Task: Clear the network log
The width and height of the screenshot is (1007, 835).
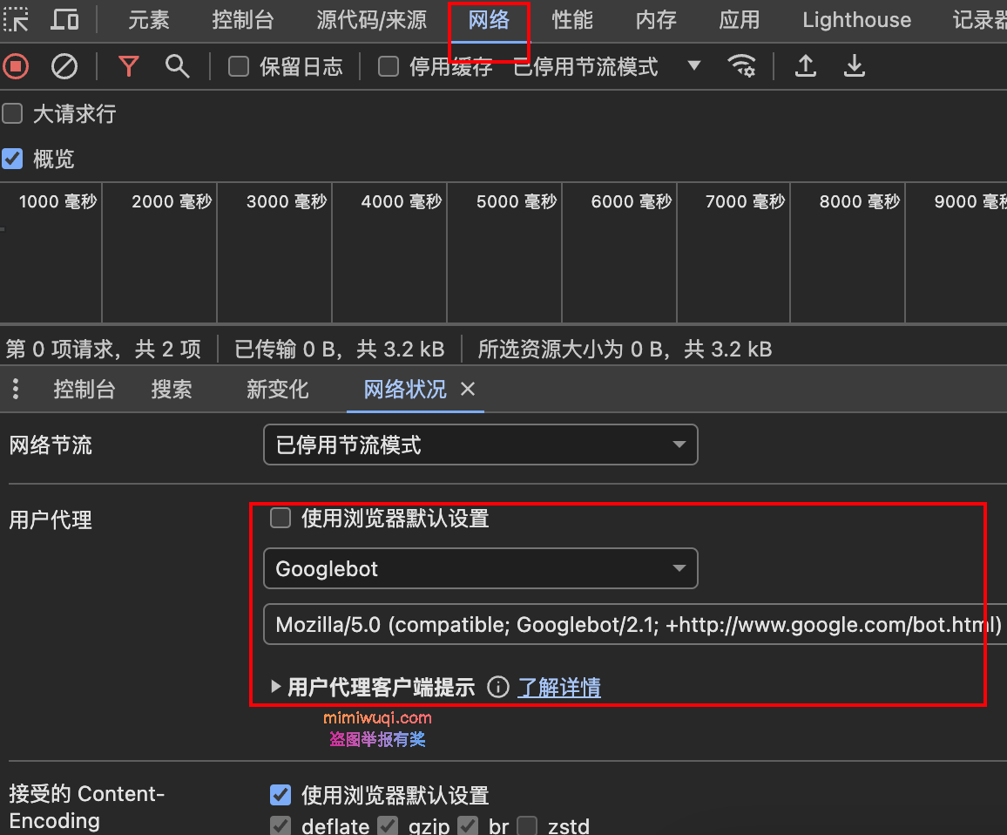Action: pyautogui.click(x=64, y=66)
